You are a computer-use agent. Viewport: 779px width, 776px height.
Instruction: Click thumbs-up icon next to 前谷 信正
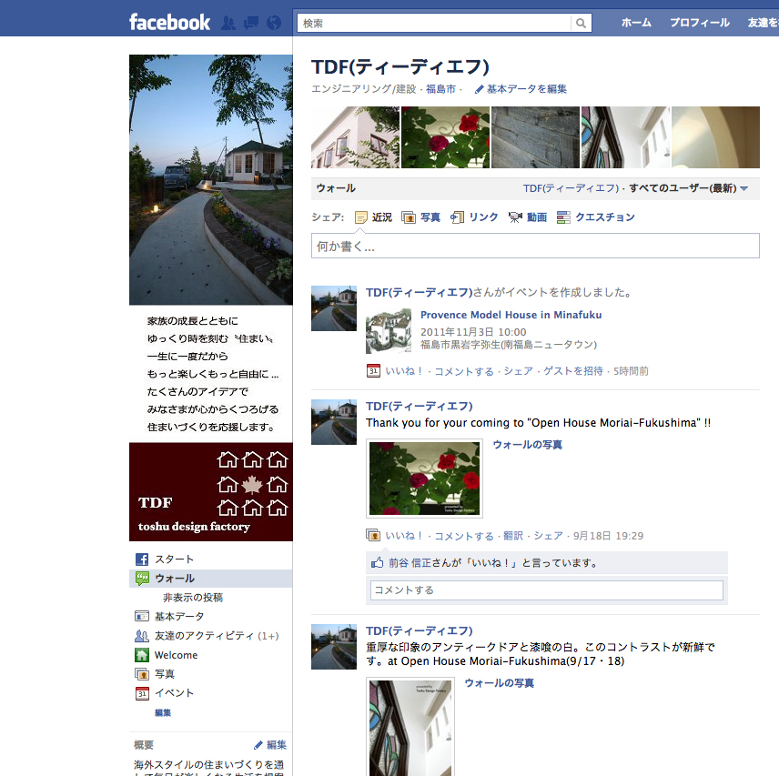pyautogui.click(x=377, y=562)
